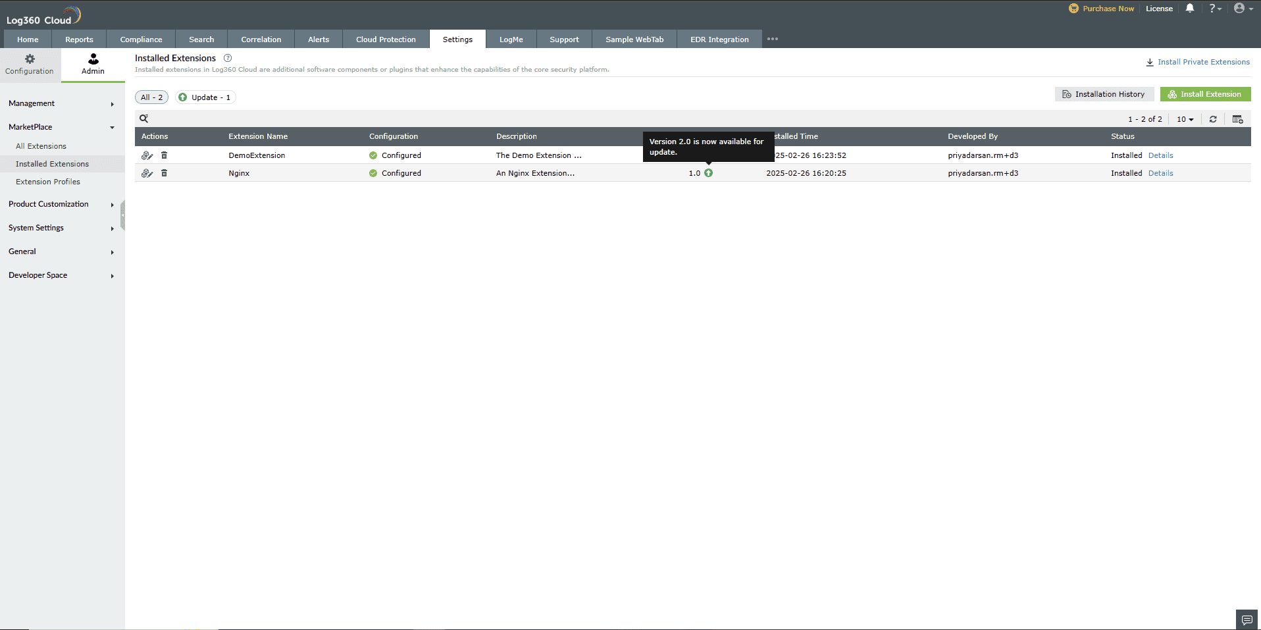Screen dimensions: 1261x630
Task: Expand the Developer Space menu
Action: [x=62, y=275]
